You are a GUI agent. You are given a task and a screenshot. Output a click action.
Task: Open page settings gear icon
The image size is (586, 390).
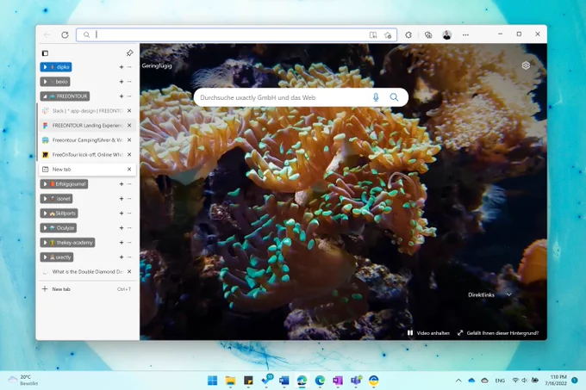(x=526, y=65)
